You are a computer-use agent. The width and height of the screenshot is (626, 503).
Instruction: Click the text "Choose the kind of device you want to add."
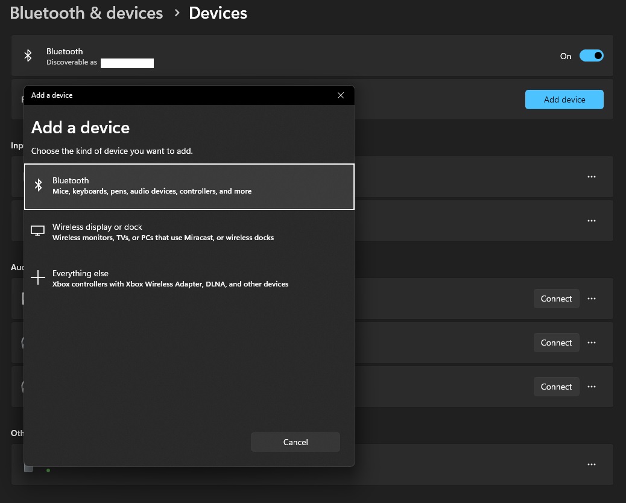[x=112, y=151]
